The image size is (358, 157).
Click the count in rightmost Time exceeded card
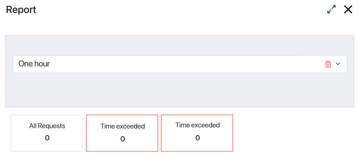(198, 138)
